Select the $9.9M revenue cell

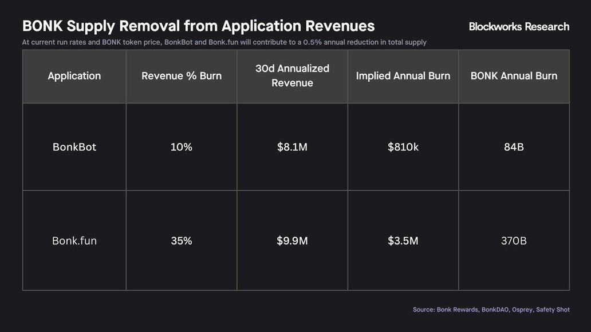pyautogui.click(x=292, y=241)
